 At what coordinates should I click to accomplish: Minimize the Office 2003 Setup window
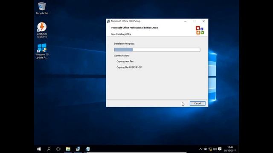(185, 21)
